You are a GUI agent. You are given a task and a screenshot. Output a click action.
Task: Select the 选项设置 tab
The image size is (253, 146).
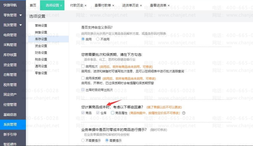(52, 5)
